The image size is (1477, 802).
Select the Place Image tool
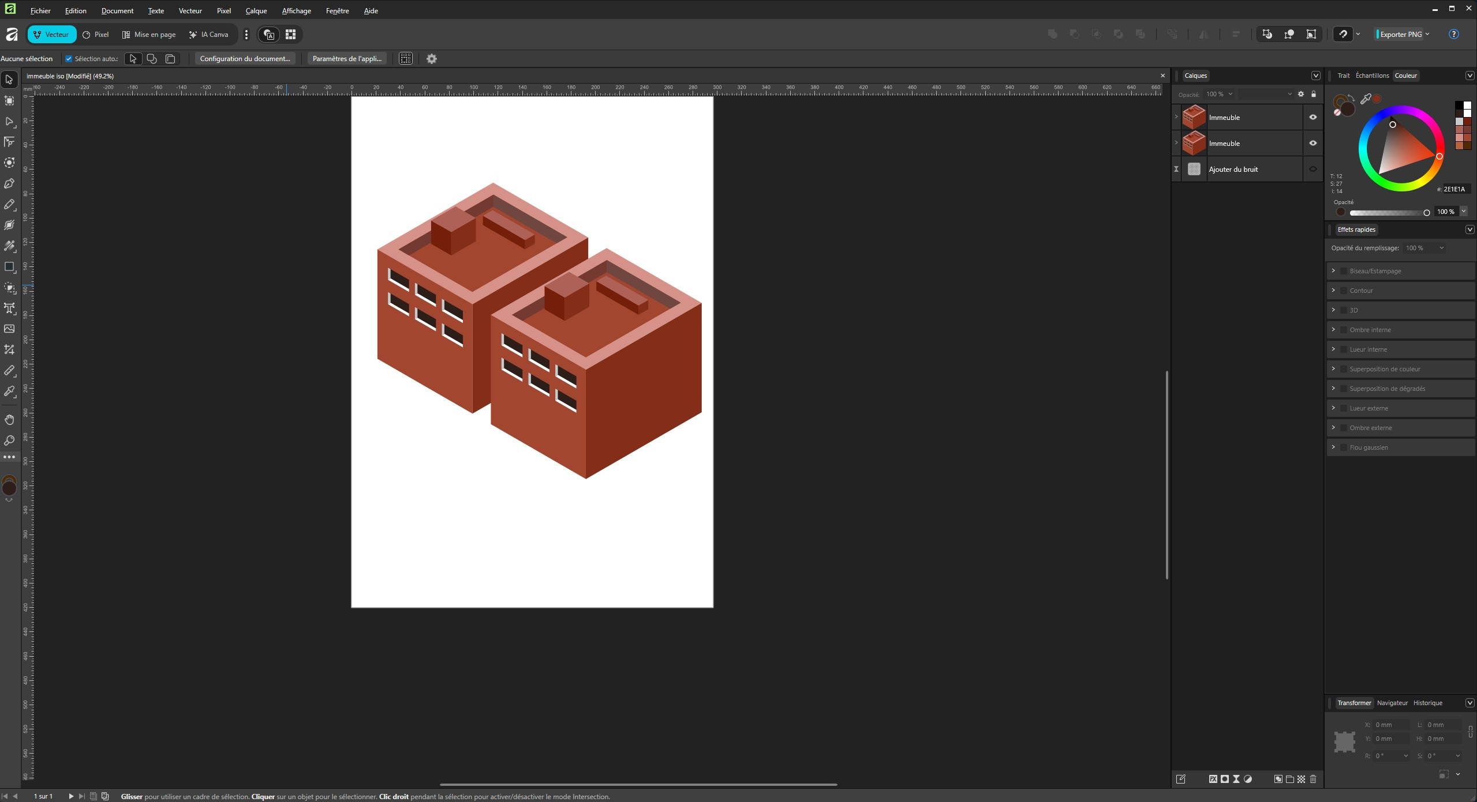pyautogui.click(x=9, y=329)
